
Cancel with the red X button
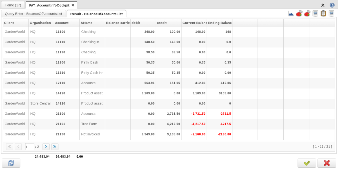point(327,163)
